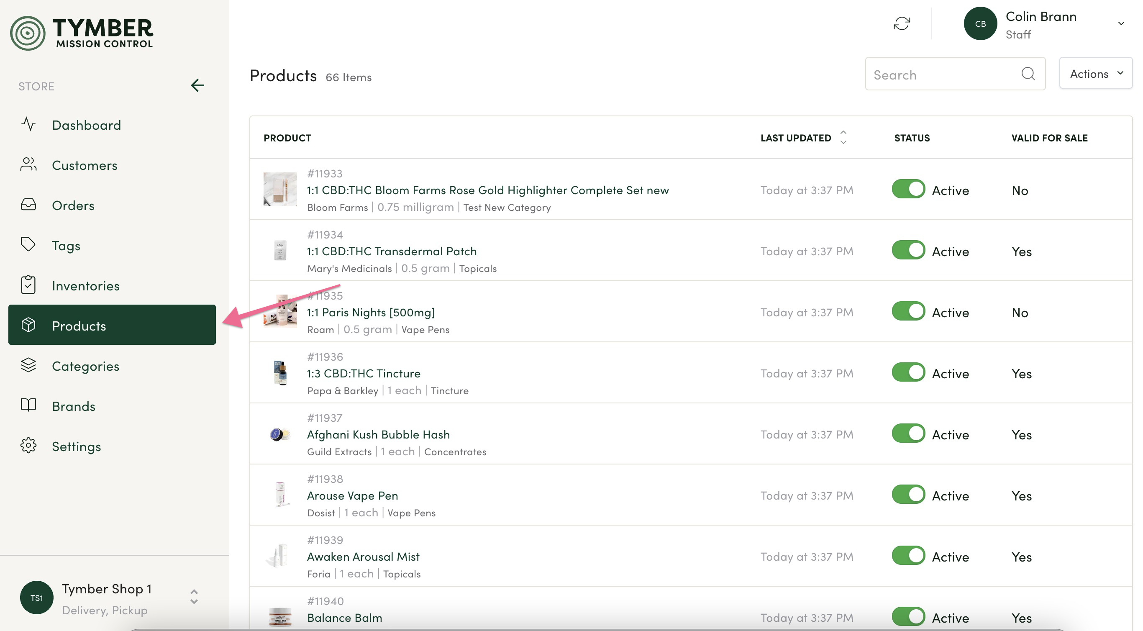This screenshot has width=1143, height=631.
Task: Toggle Active status for Arouse Vape Pen
Action: (908, 495)
